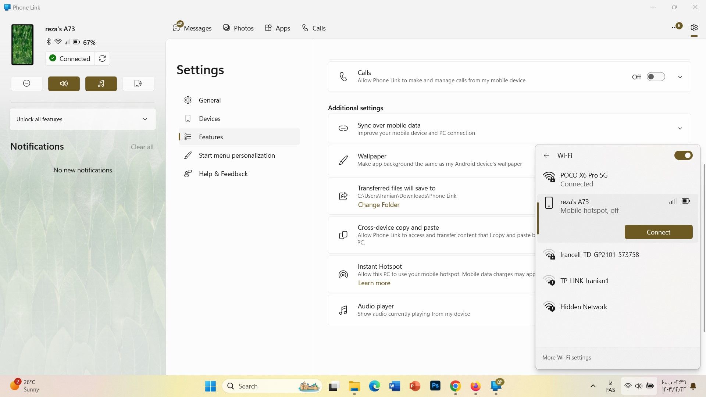Select General in settings sidebar
This screenshot has width=706, height=397.
[239, 100]
